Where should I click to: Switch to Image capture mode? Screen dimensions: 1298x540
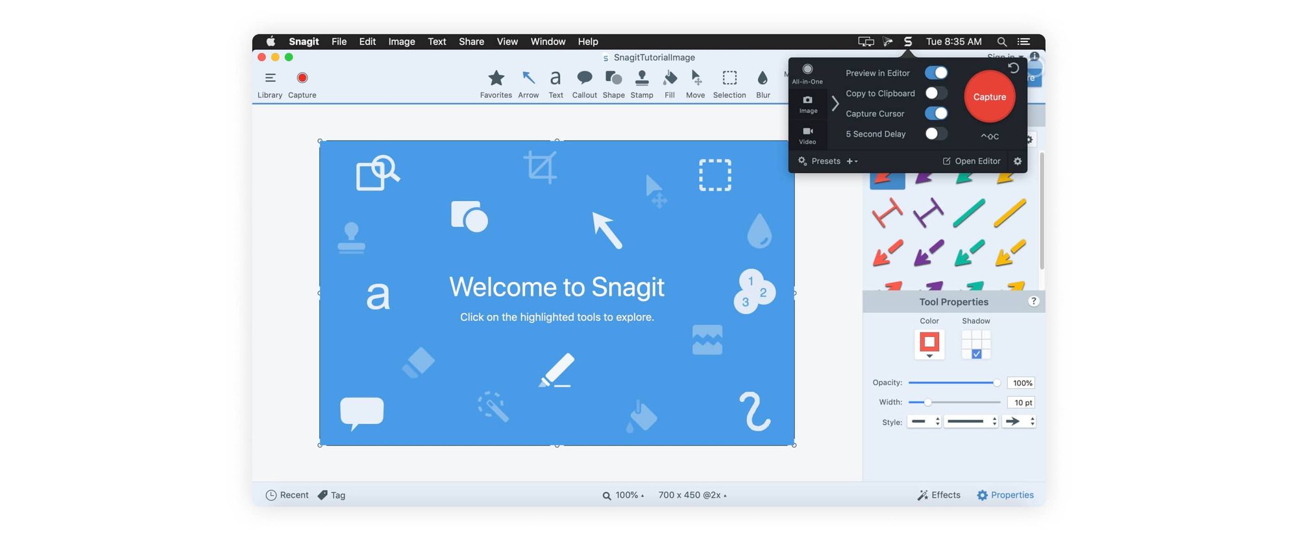(x=808, y=104)
